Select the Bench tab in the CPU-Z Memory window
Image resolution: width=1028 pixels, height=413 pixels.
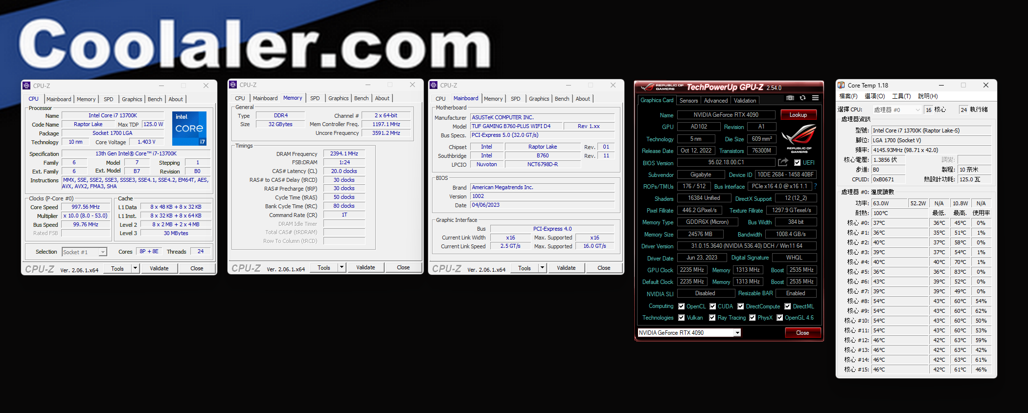(361, 98)
